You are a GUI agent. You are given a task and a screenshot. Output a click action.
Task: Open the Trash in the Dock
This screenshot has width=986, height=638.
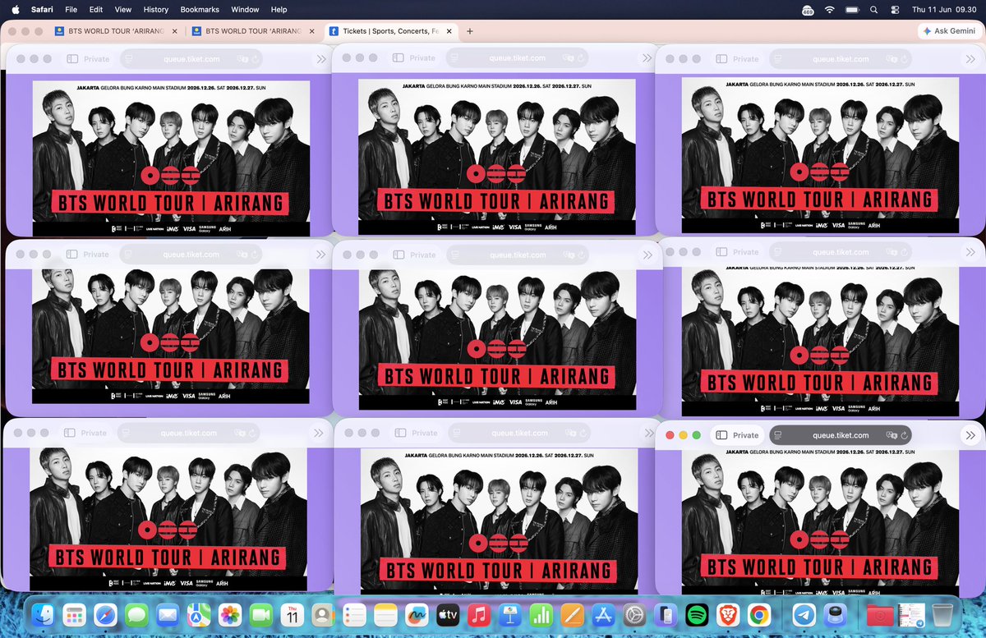942,614
